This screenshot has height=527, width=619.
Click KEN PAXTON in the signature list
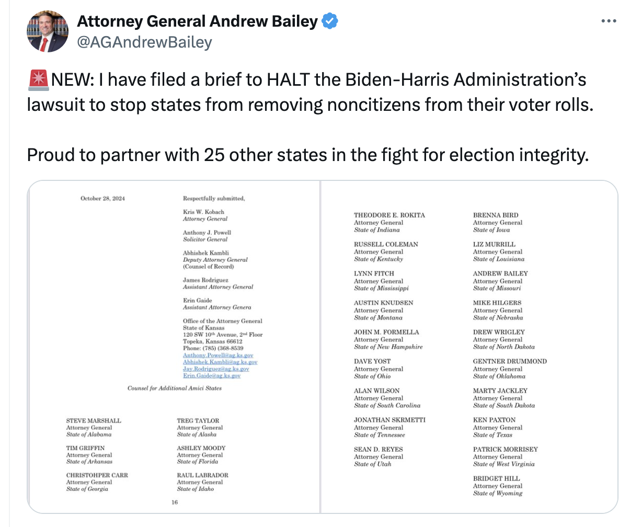[x=494, y=420]
